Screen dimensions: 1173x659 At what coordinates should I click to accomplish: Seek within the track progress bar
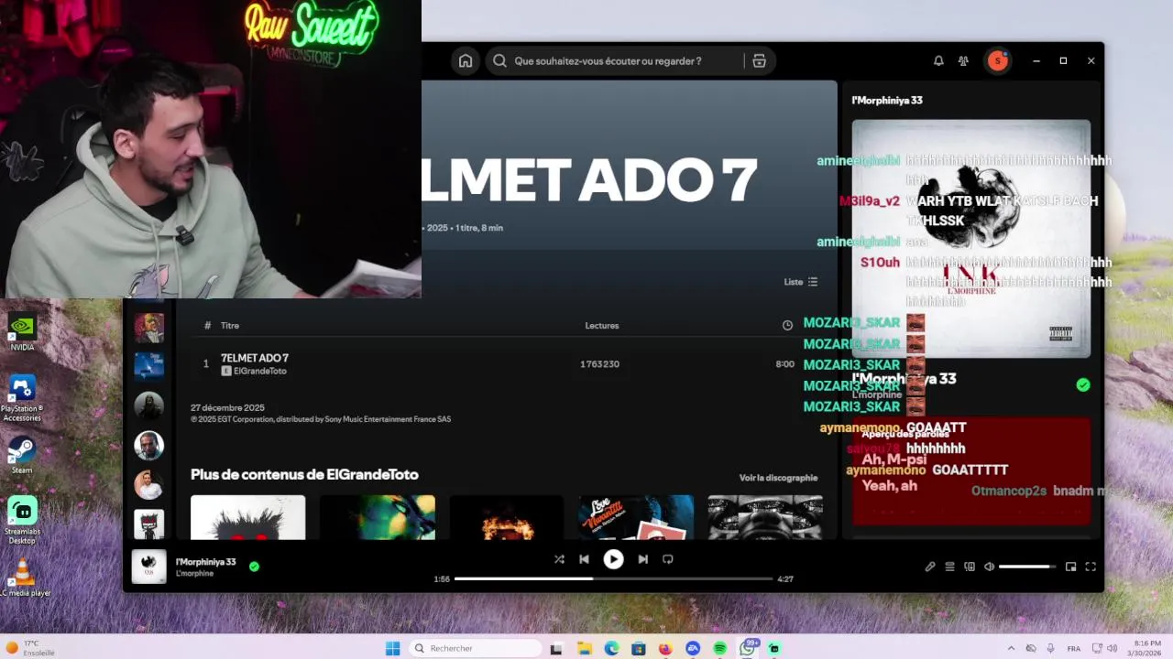[x=613, y=578]
